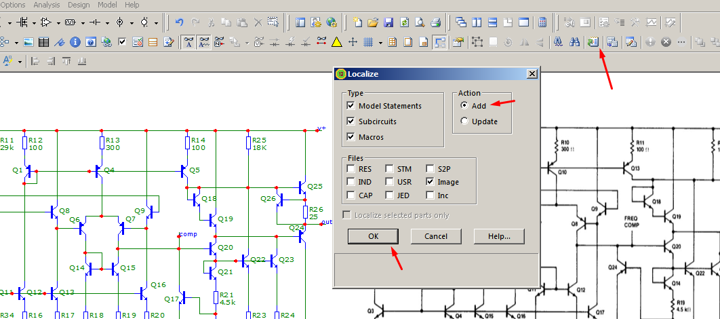This screenshot has width=720, height=319.
Task: Uncheck the Model Statements checkbox
Action: 351,106
